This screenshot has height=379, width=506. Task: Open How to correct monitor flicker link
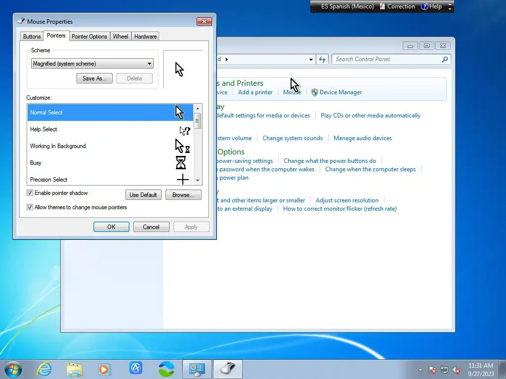pyautogui.click(x=340, y=209)
